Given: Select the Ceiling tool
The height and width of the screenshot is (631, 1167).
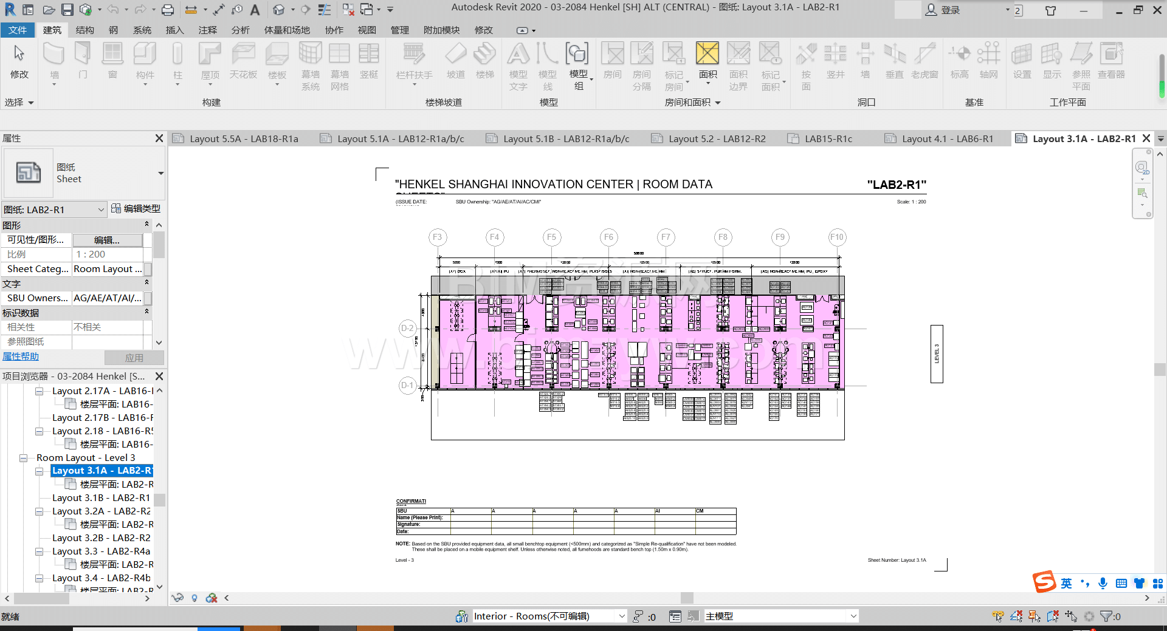Looking at the screenshot, I should pyautogui.click(x=243, y=60).
